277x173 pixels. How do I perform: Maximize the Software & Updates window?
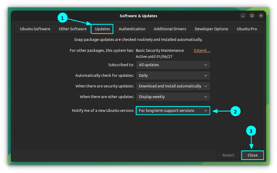click(252, 16)
